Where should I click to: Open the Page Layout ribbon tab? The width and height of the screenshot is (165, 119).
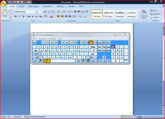point(34,6)
